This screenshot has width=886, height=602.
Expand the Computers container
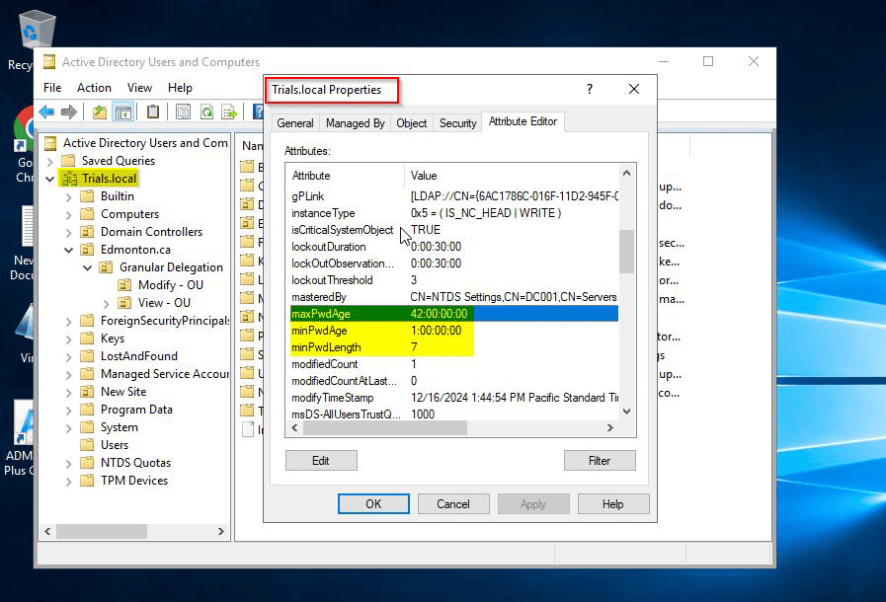68,215
